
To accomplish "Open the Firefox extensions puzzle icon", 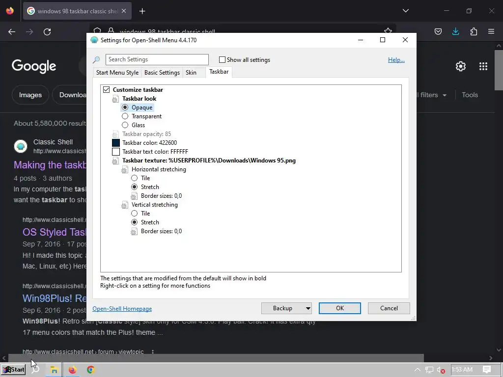I will [474, 31].
